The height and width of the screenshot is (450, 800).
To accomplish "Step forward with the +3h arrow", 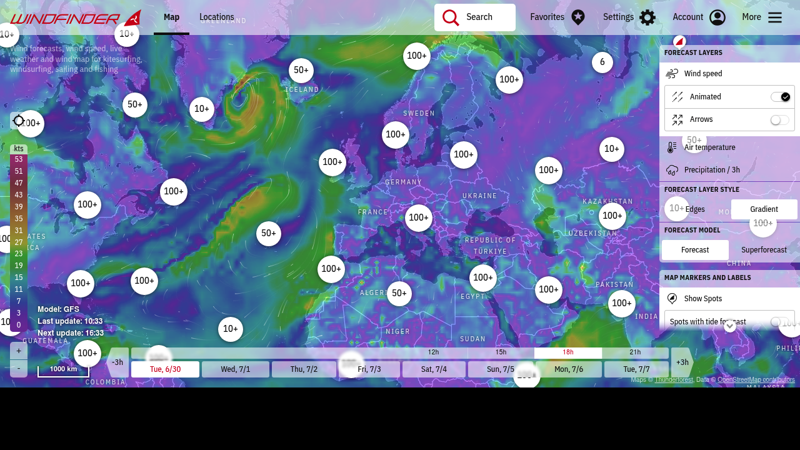I will (682, 362).
